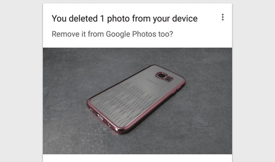Screen dimensions: 275x162
Task: Open the three-dot overflow menu on the card
Action: coord(223,17)
